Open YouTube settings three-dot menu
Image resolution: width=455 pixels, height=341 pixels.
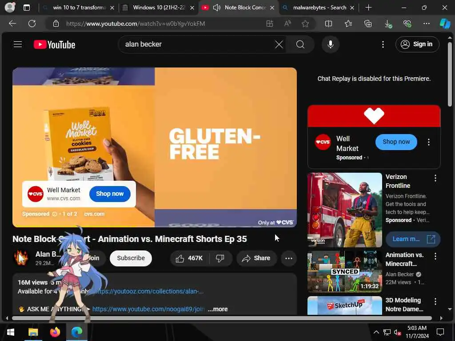[x=383, y=44]
